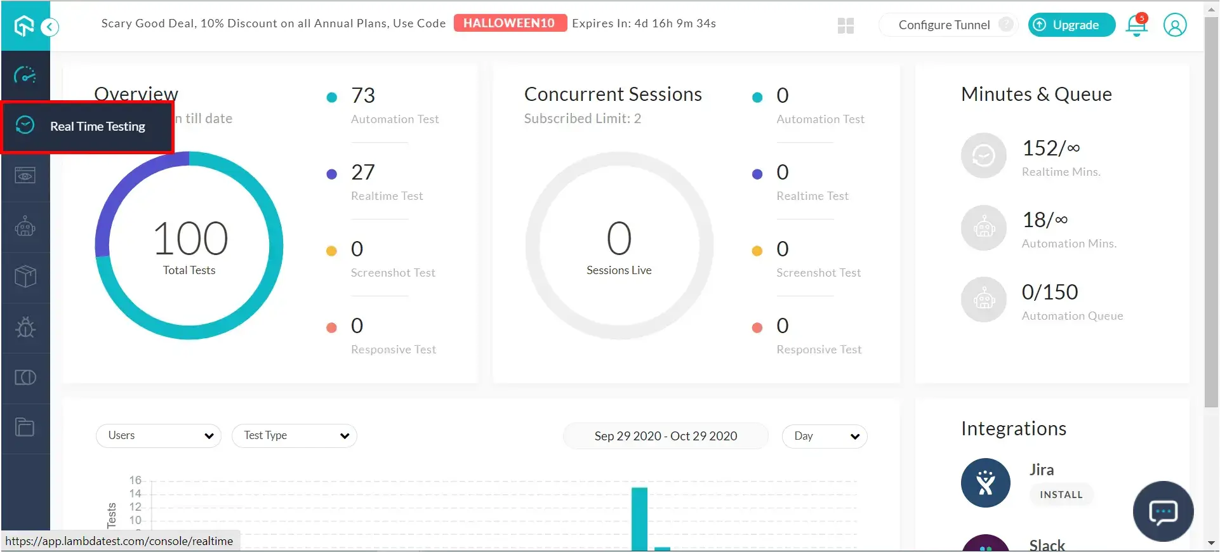This screenshot has width=1220, height=552.
Task: Open the dashboard speedometer icon in sidebar
Action: pyautogui.click(x=25, y=76)
